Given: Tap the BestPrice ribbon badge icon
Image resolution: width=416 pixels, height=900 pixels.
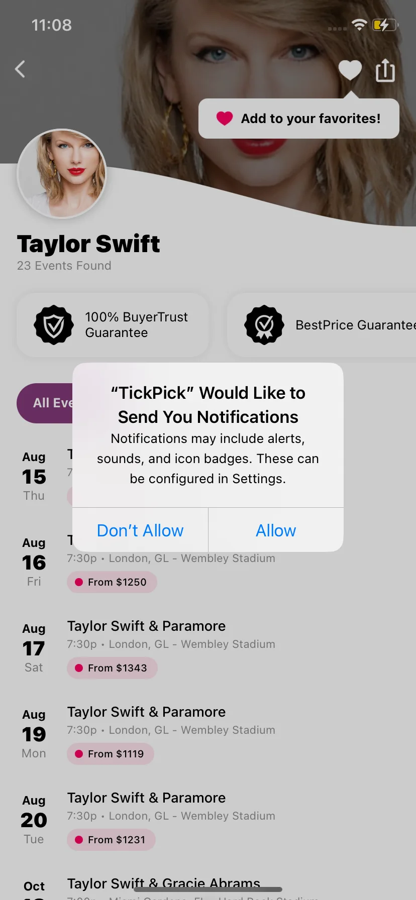Looking at the screenshot, I should [x=264, y=325].
